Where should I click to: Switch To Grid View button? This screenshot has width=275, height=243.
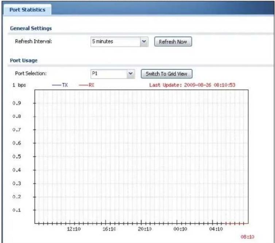click(x=166, y=74)
